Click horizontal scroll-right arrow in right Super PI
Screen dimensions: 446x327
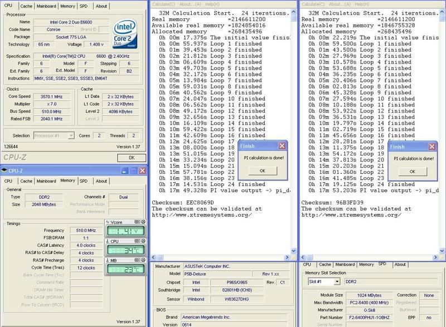click(435, 257)
